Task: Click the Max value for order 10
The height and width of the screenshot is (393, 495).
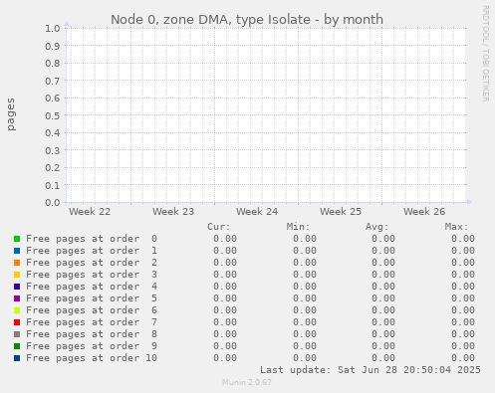Action: tap(463, 358)
